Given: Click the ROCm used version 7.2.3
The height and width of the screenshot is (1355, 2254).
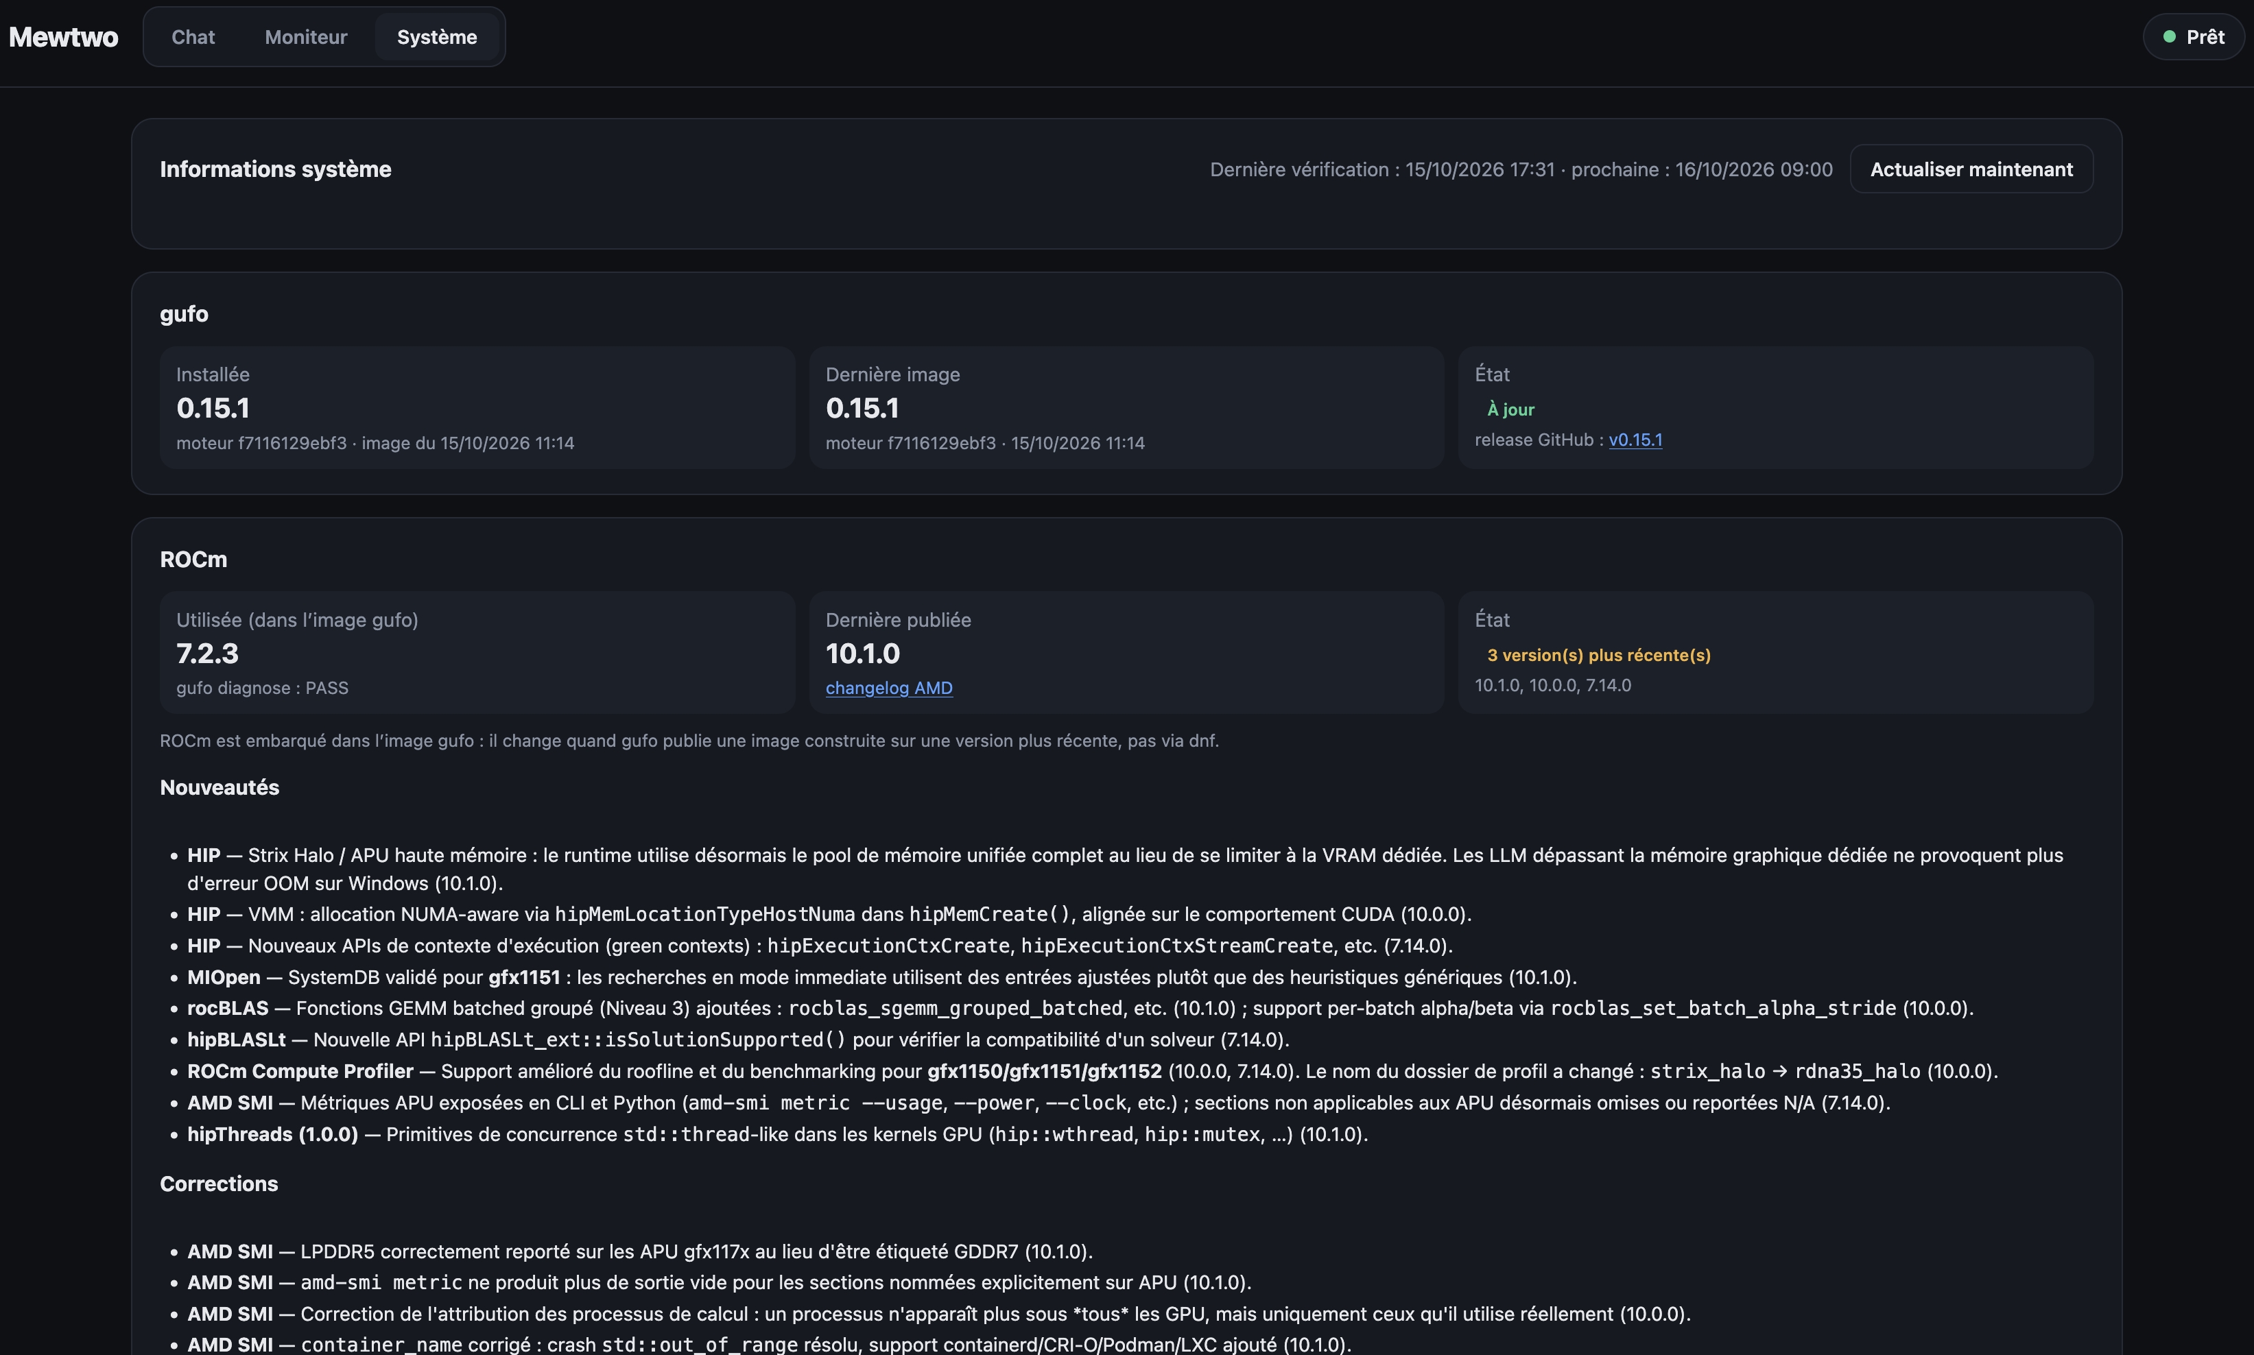Looking at the screenshot, I should tap(207, 653).
